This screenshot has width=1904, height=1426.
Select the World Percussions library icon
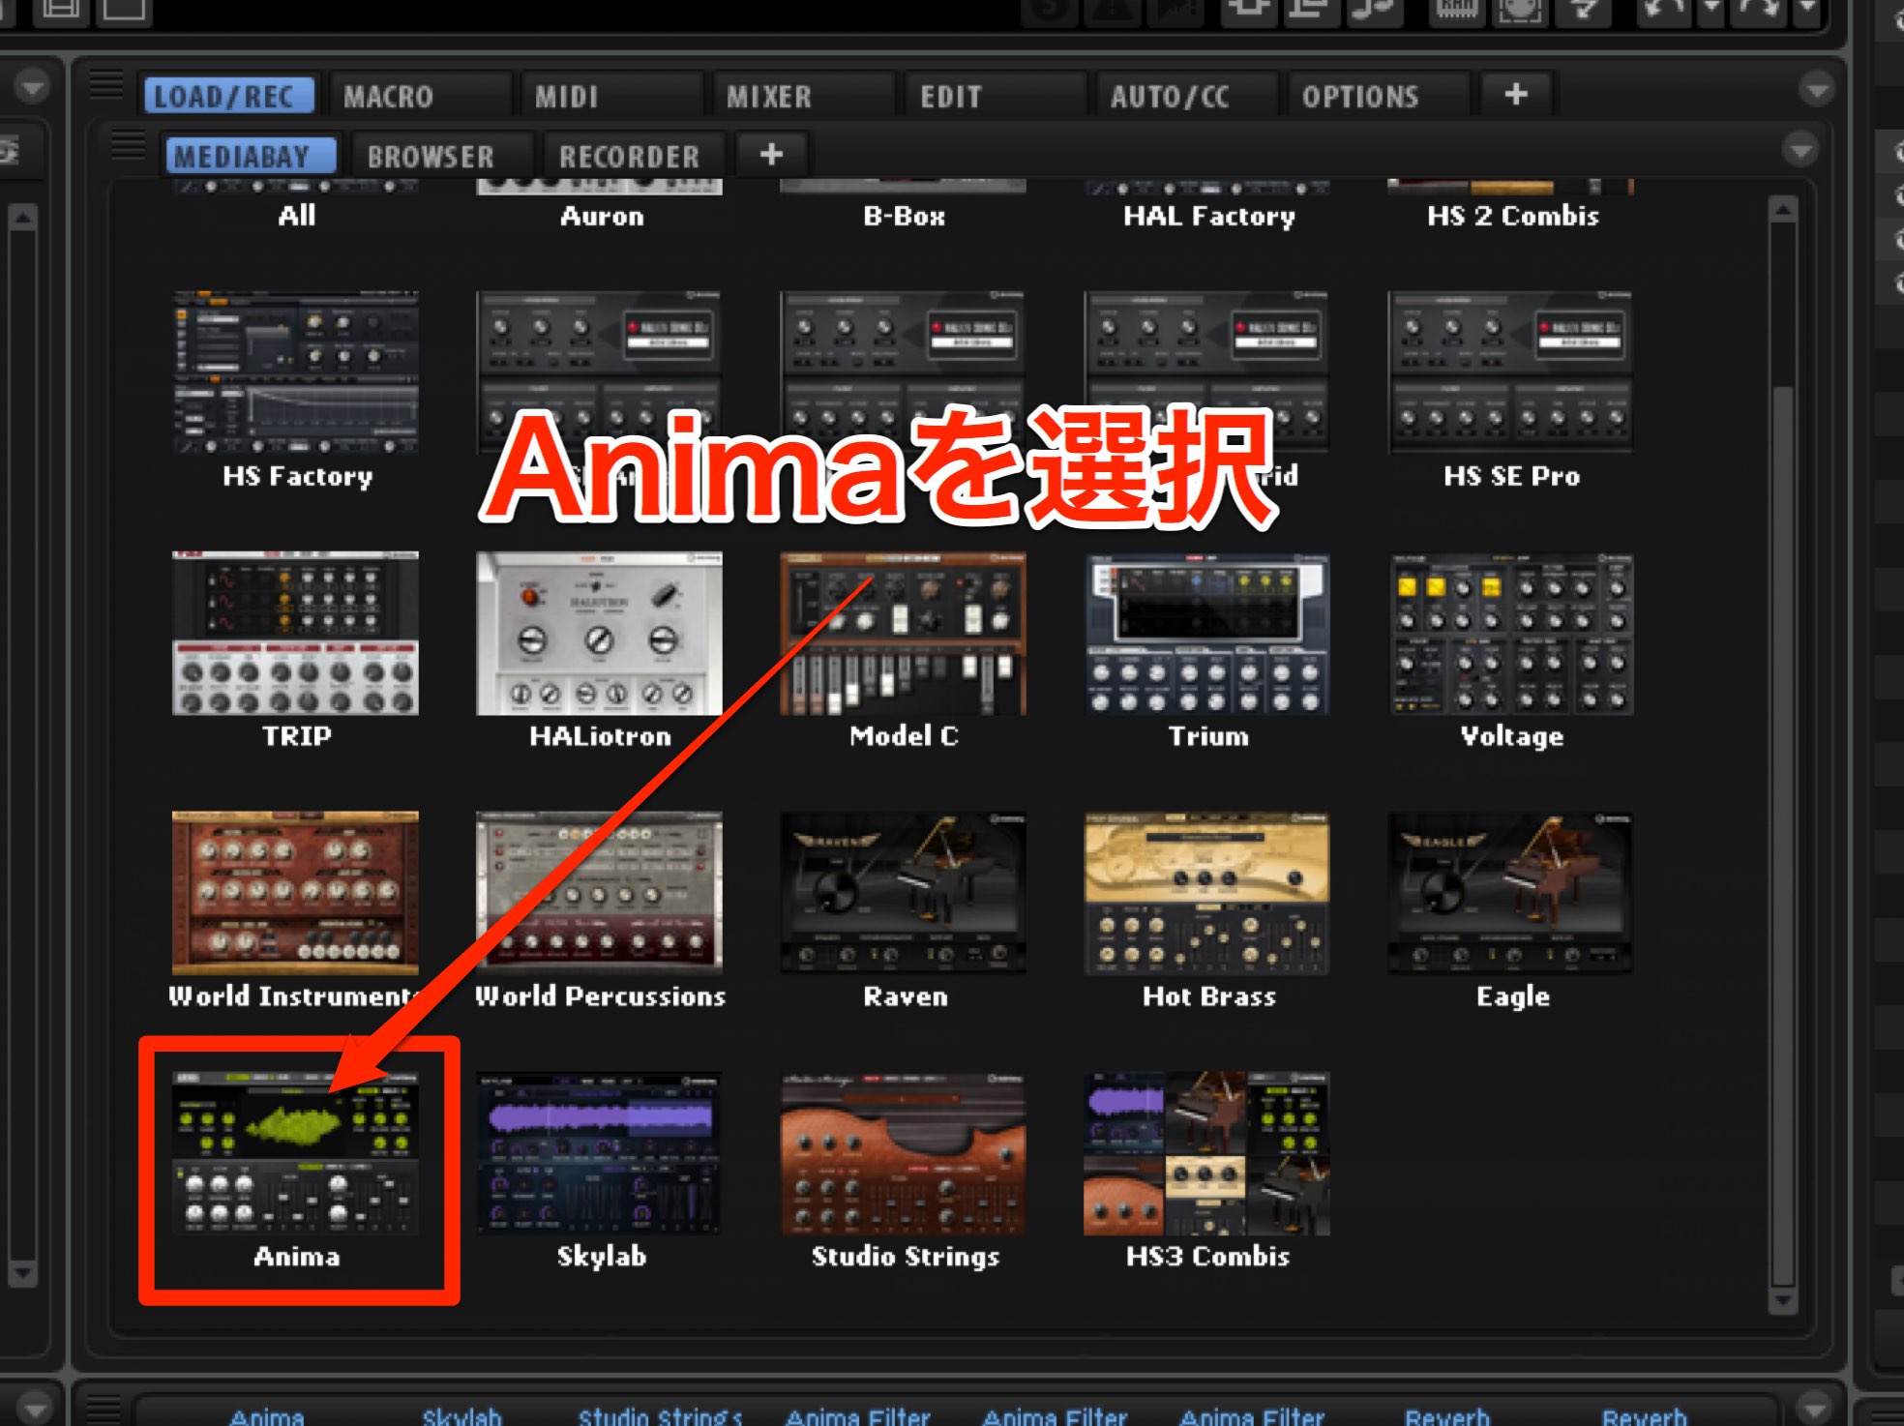[599, 892]
